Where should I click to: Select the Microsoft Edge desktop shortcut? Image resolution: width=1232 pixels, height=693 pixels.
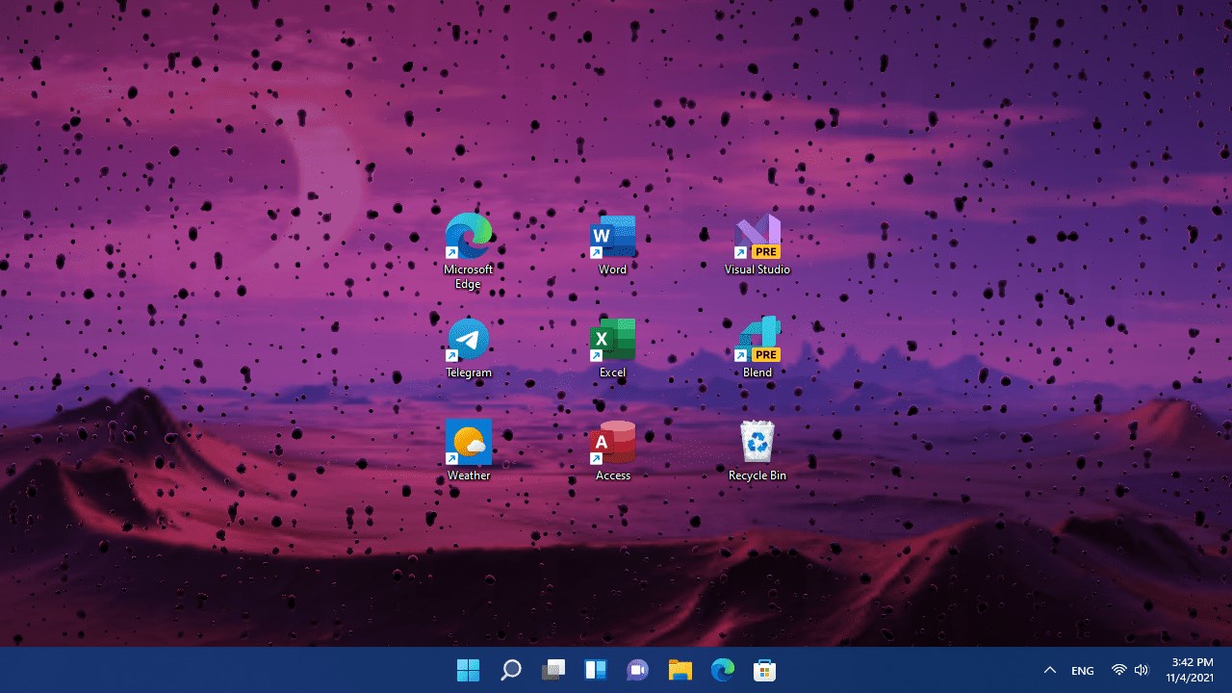tap(469, 250)
